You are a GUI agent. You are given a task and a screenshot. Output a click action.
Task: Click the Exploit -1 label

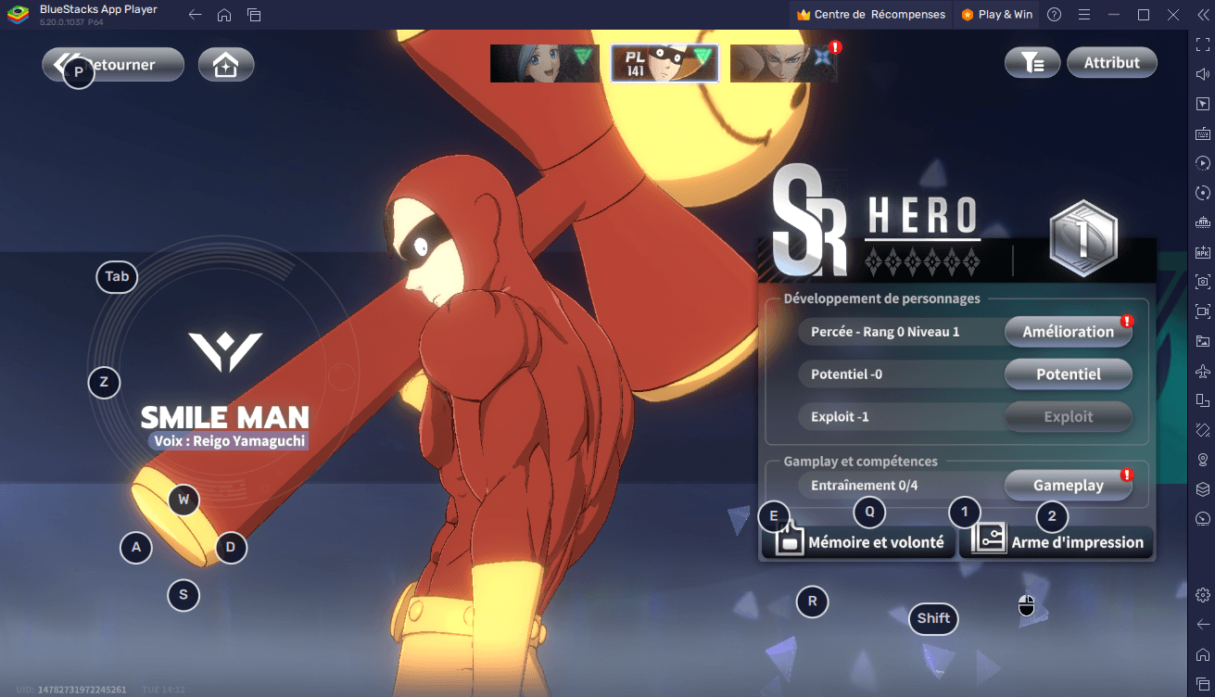coord(840,417)
